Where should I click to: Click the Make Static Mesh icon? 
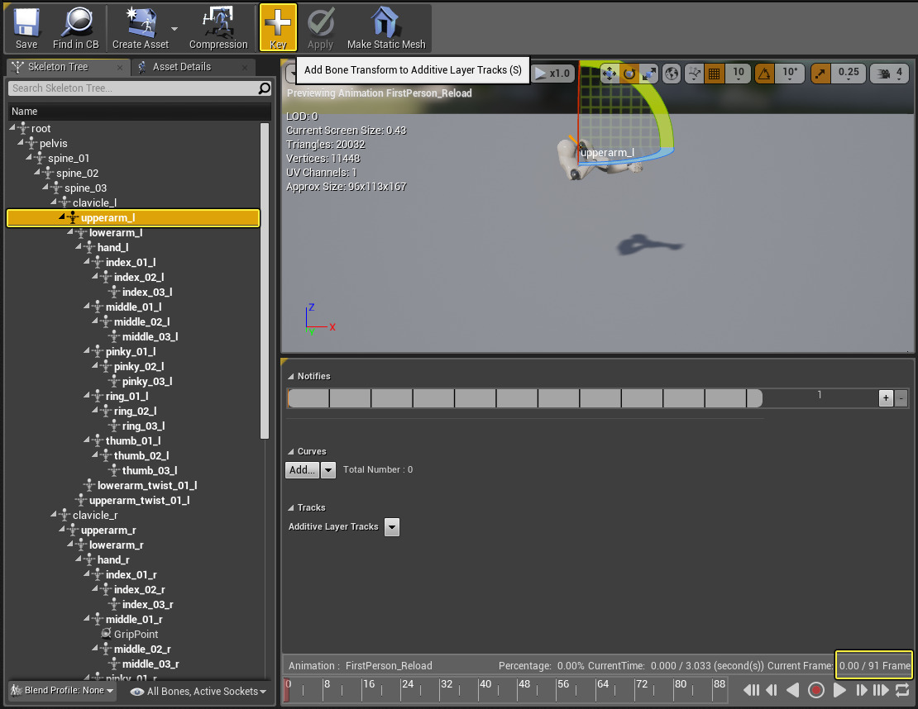(386, 28)
